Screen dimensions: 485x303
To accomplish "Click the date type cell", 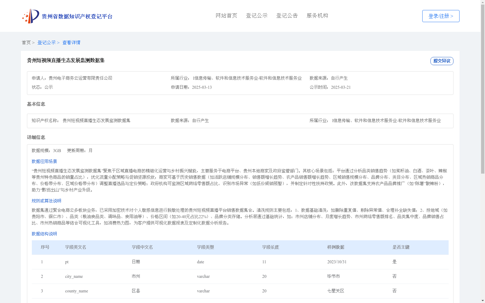I will coord(201,262).
